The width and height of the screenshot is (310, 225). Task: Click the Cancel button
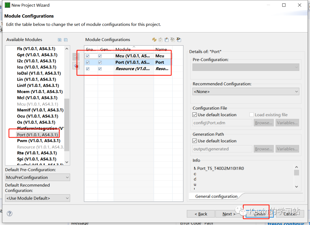290,214
